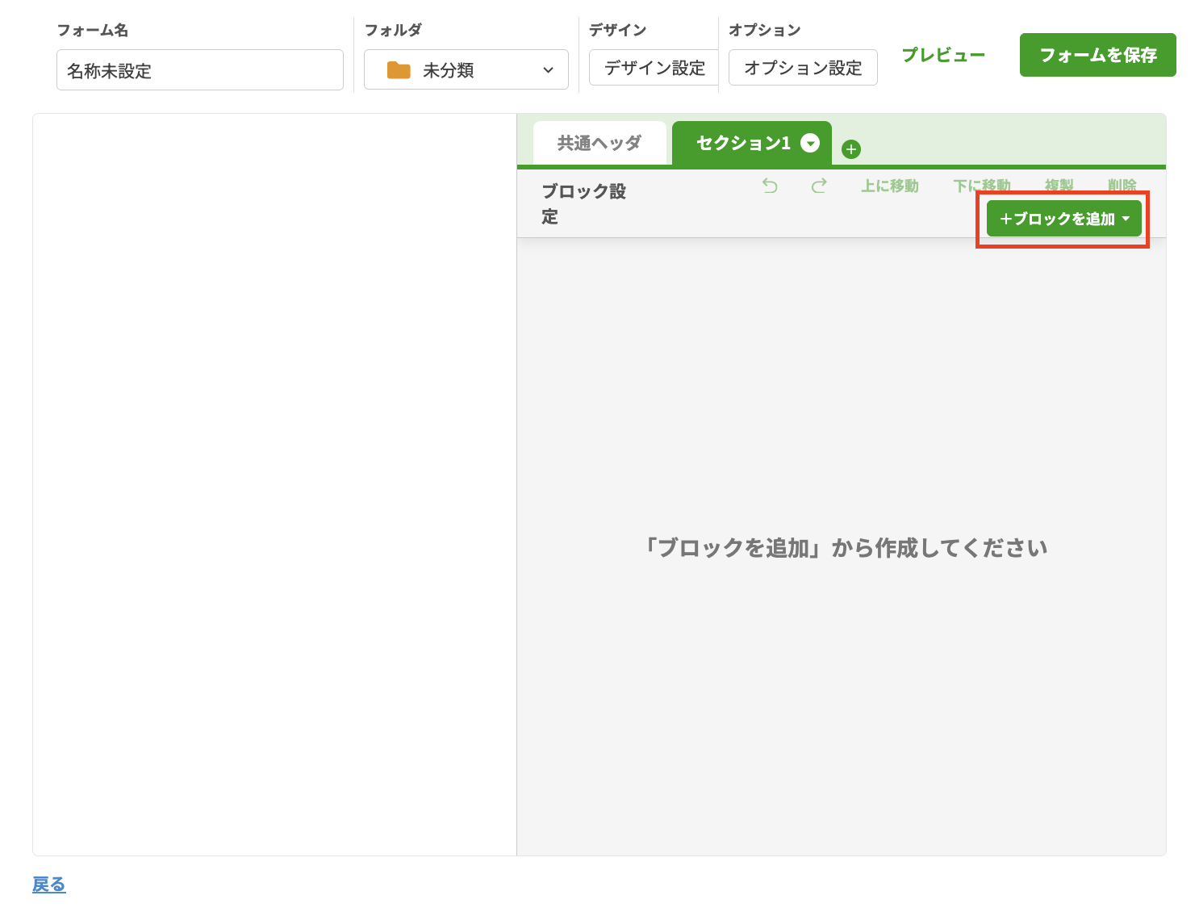Click 下に移動 toolbar action
1199x912 pixels.
coord(982,186)
